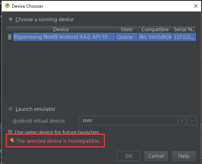The width and height of the screenshot is (202, 164).
Task: Click the incompatible device warning message
Action: [x=58, y=141]
